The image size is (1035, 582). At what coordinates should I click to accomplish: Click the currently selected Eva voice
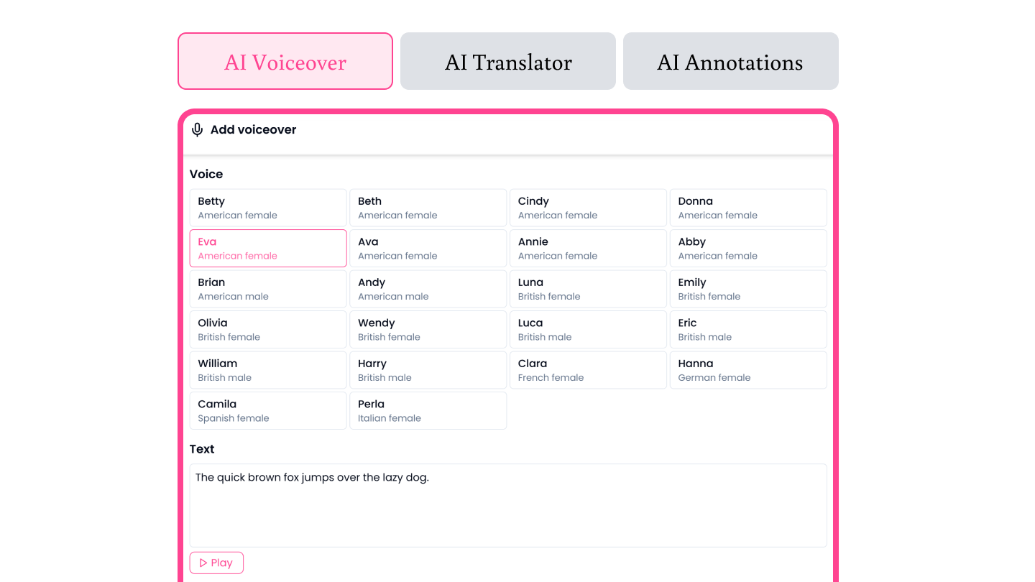point(268,248)
